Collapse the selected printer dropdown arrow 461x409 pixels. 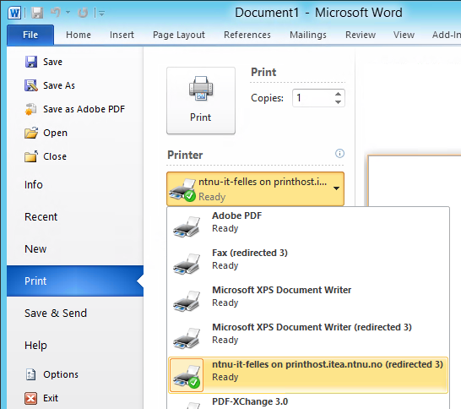[336, 188]
